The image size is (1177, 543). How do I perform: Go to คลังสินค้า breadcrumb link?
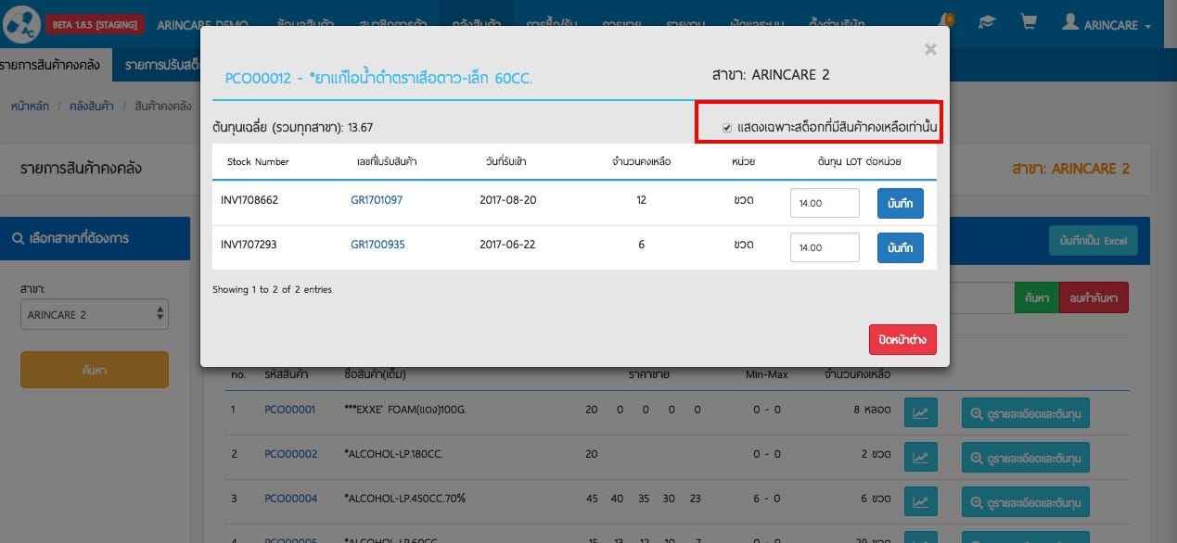point(91,107)
